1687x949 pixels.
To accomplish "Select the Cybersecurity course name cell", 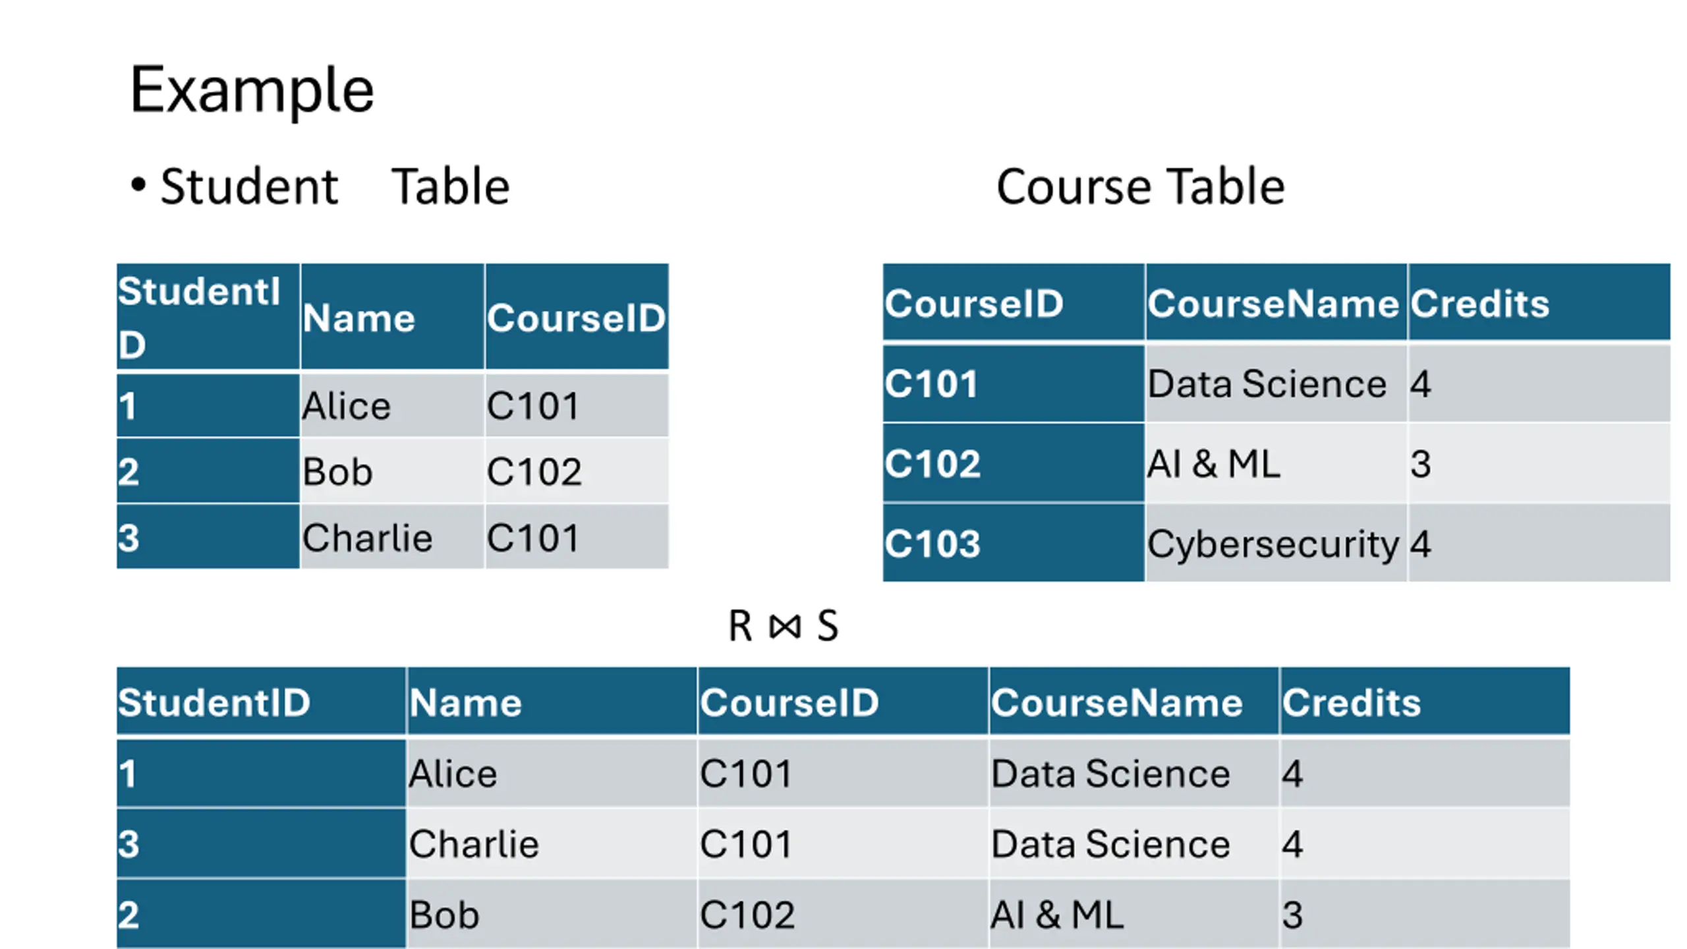I will pyautogui.click(x=1276, y=544).
